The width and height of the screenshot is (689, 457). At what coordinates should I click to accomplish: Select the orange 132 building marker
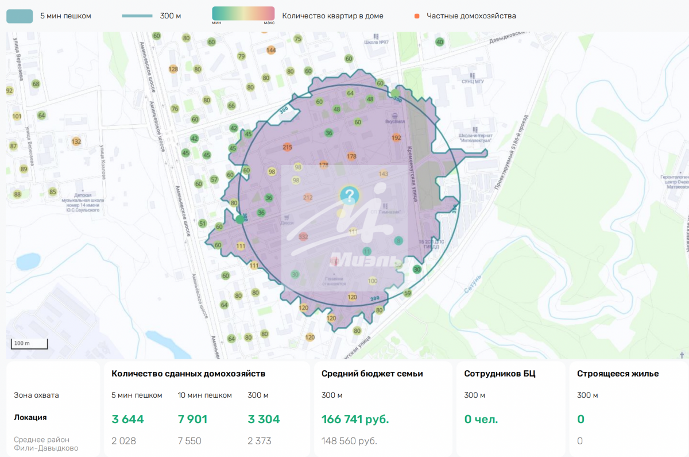click(x=76, y=141)
